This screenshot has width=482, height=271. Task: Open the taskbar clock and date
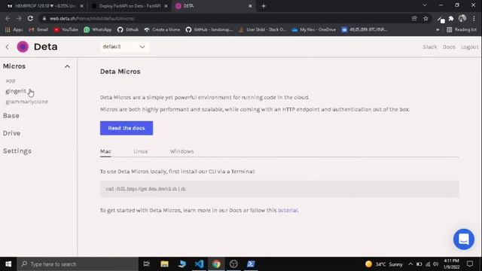pyautogui.click(x=451, y=264)
